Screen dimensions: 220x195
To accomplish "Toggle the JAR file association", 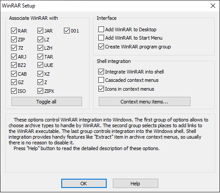I will (x=40, y=31).
